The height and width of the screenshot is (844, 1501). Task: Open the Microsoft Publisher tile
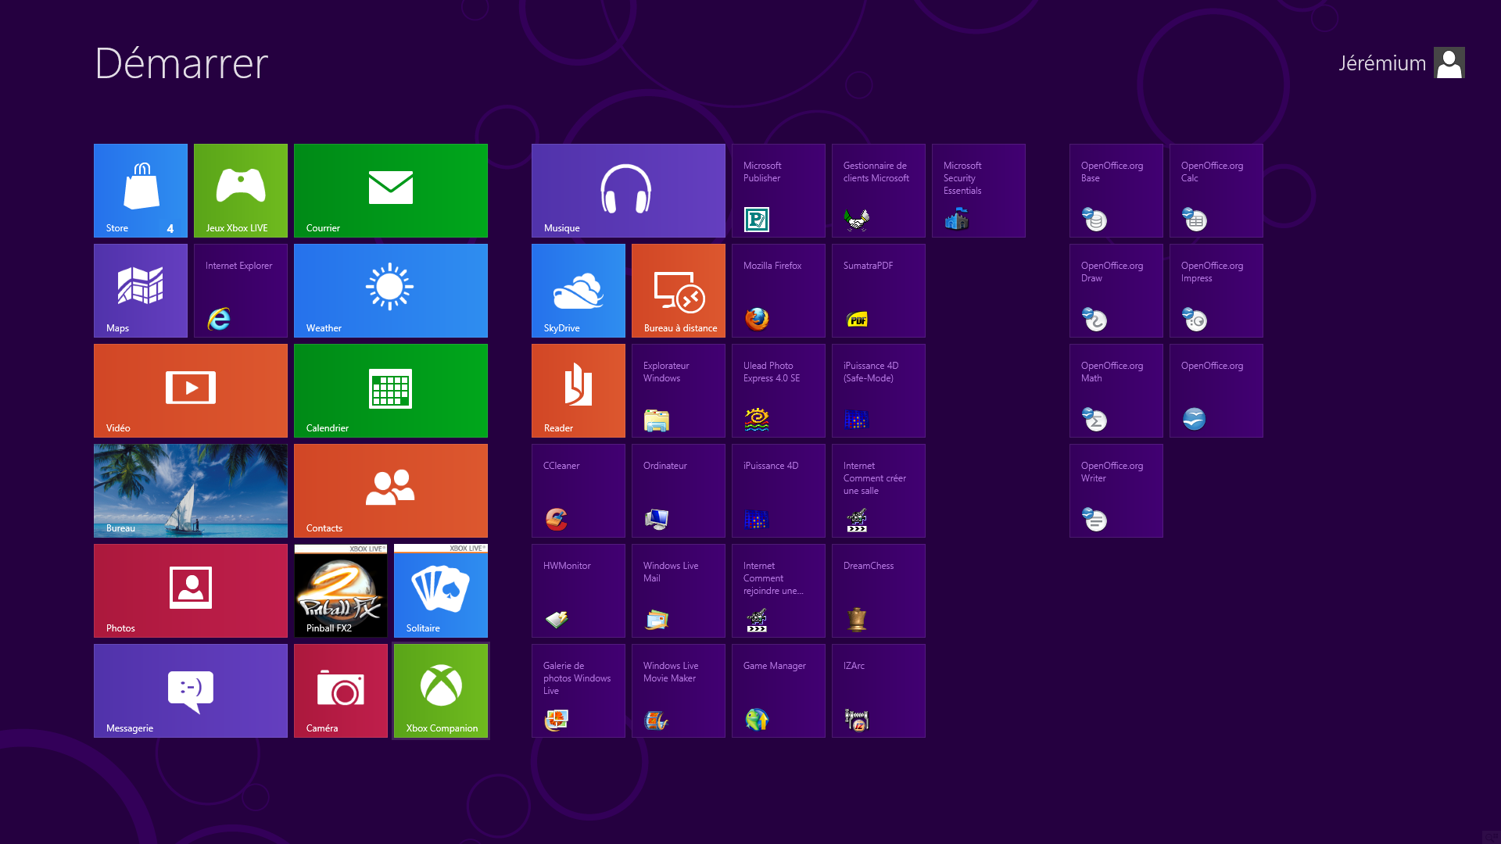point(779,190)
